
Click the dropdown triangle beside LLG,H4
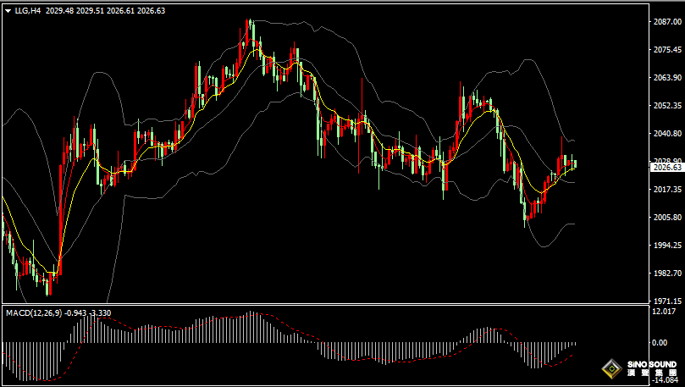pyautogui.click(x=8, y=11)
